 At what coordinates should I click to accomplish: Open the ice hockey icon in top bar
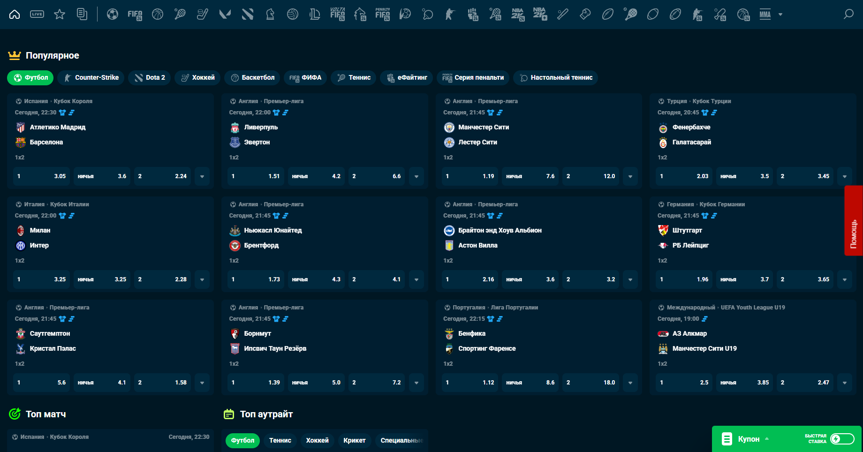203,15
